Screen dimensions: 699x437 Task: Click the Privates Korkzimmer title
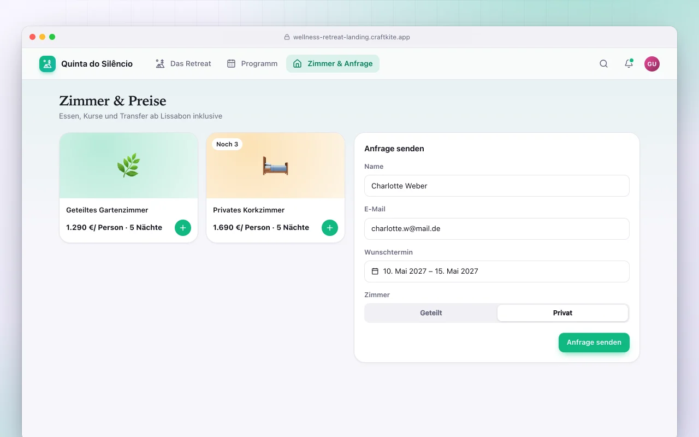pos(249,210)
